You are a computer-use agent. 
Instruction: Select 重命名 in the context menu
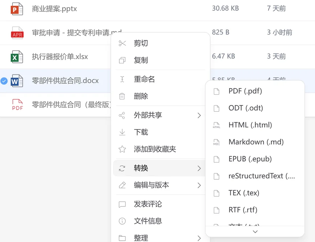[x=160, y=79]
